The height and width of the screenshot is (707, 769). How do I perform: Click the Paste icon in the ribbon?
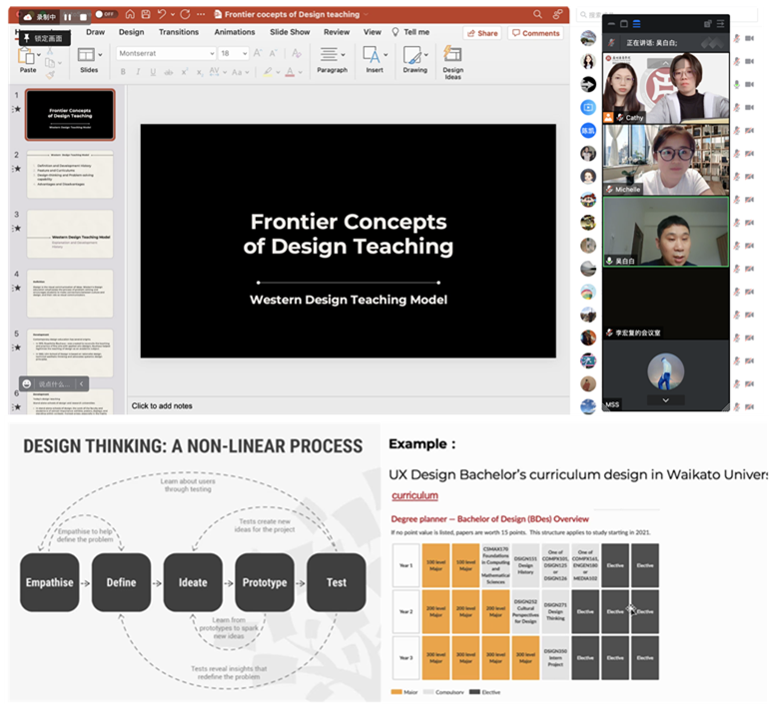[x=28, y=57]
